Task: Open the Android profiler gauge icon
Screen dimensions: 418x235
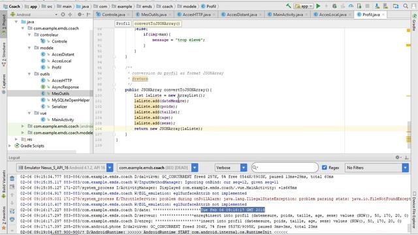Action: click(351, 6)
